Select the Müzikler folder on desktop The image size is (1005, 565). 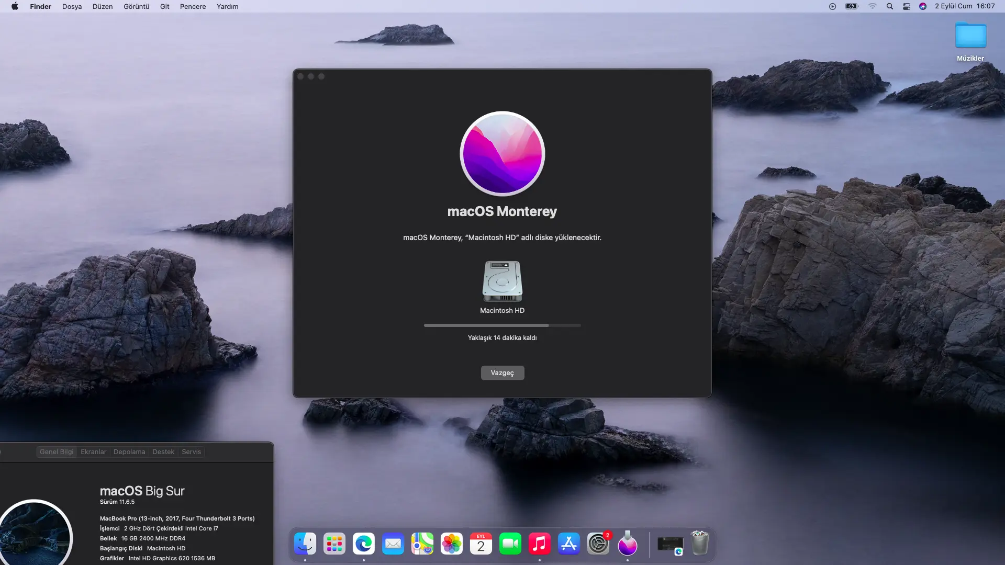click(970, 42)
